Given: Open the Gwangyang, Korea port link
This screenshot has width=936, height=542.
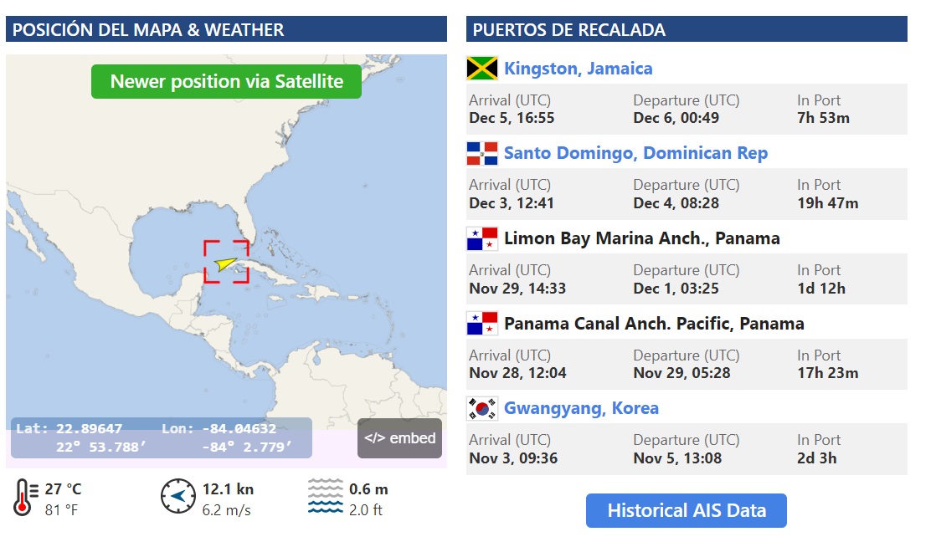Looking at the screenshot, I should click(x=581, y=408).
